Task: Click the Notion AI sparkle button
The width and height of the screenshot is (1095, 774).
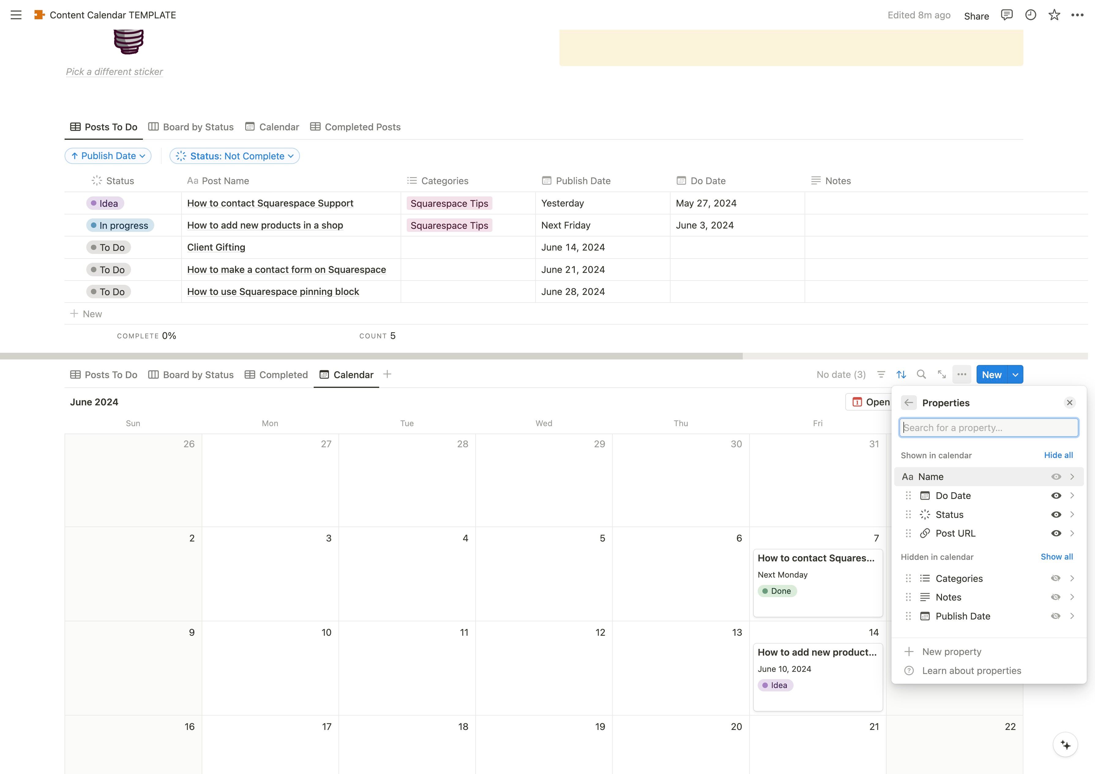Action: click(1065, 745)
